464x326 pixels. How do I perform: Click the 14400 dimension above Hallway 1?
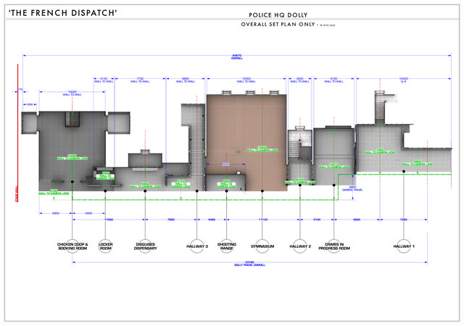404,80
